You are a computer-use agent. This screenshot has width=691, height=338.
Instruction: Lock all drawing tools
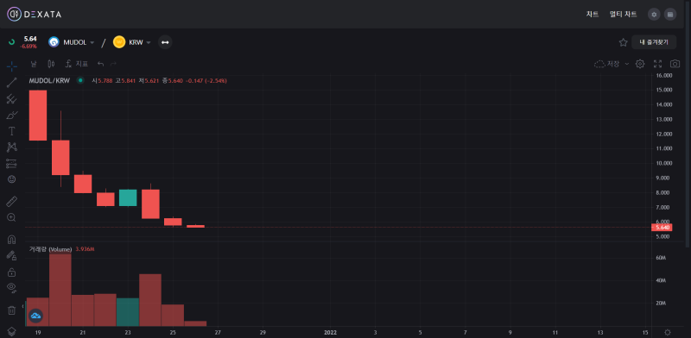coord(12,272)
